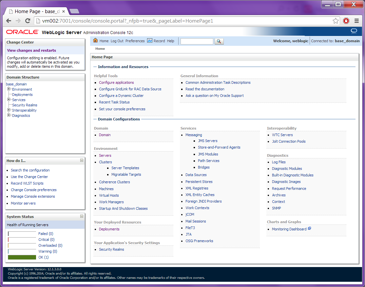Open Monitoring Dashboard link

tap(289, 229)
